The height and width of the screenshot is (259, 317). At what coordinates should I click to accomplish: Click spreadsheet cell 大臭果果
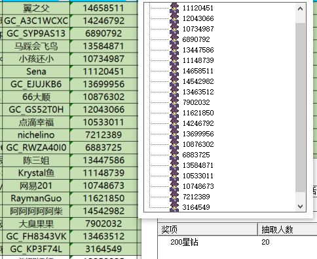36,224
